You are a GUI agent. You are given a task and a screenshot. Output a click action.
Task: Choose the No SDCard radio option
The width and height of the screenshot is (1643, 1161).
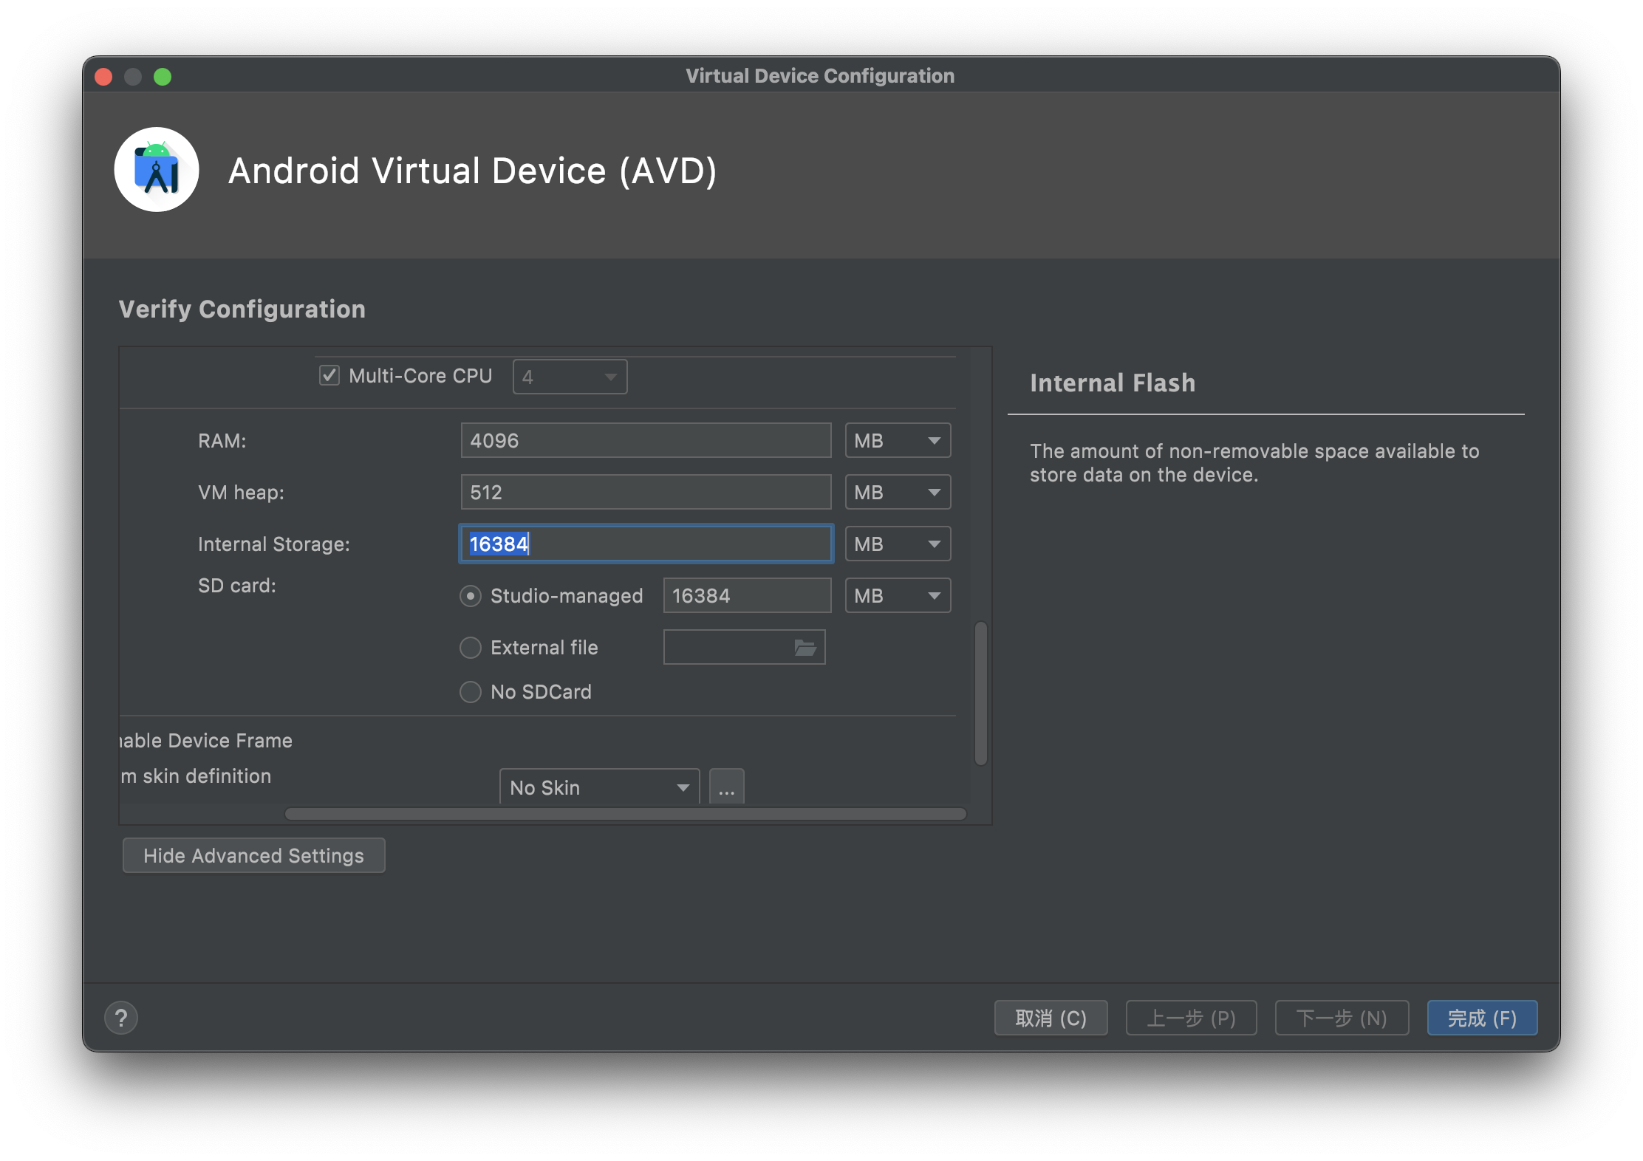coord(471,692)
